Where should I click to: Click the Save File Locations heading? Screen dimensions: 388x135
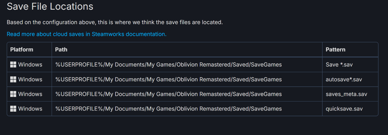[50, 6]
